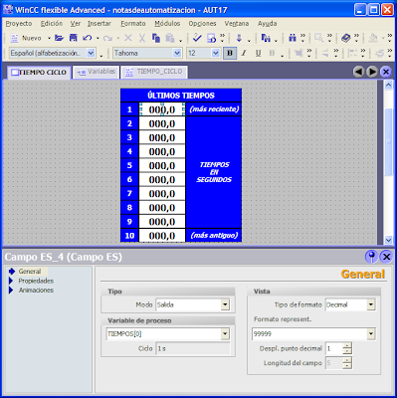This screenshot has height=398, width=397.
Task: Toggle Bold formatting button
Action: pyautogui.click(x=230, y=53)
